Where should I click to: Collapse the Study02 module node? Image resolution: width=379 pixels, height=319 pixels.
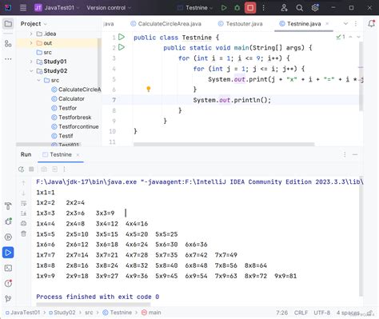tap(31, 71)
